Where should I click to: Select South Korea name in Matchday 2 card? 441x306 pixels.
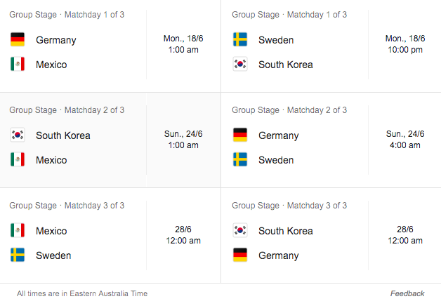(x=63, y=135)
